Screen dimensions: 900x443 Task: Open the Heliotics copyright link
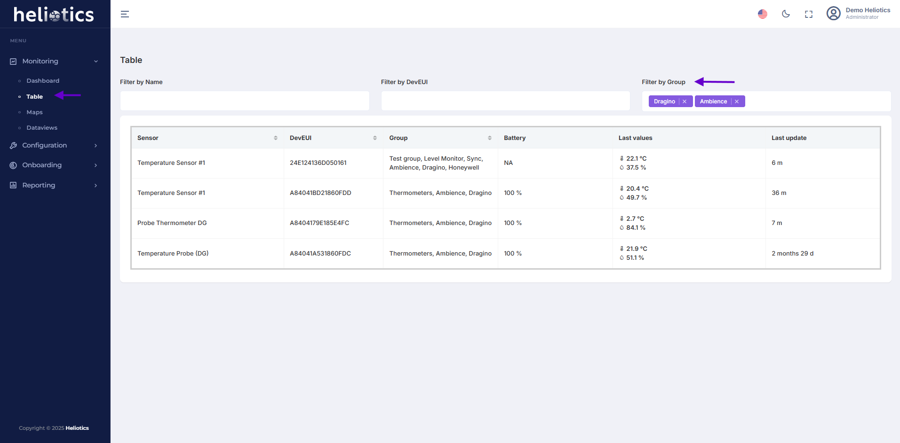click(x=77, y=428)
